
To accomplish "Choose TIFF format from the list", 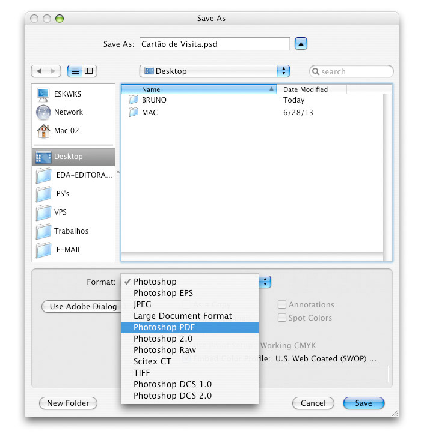I will pyautogui.click(x=189, y=373).
